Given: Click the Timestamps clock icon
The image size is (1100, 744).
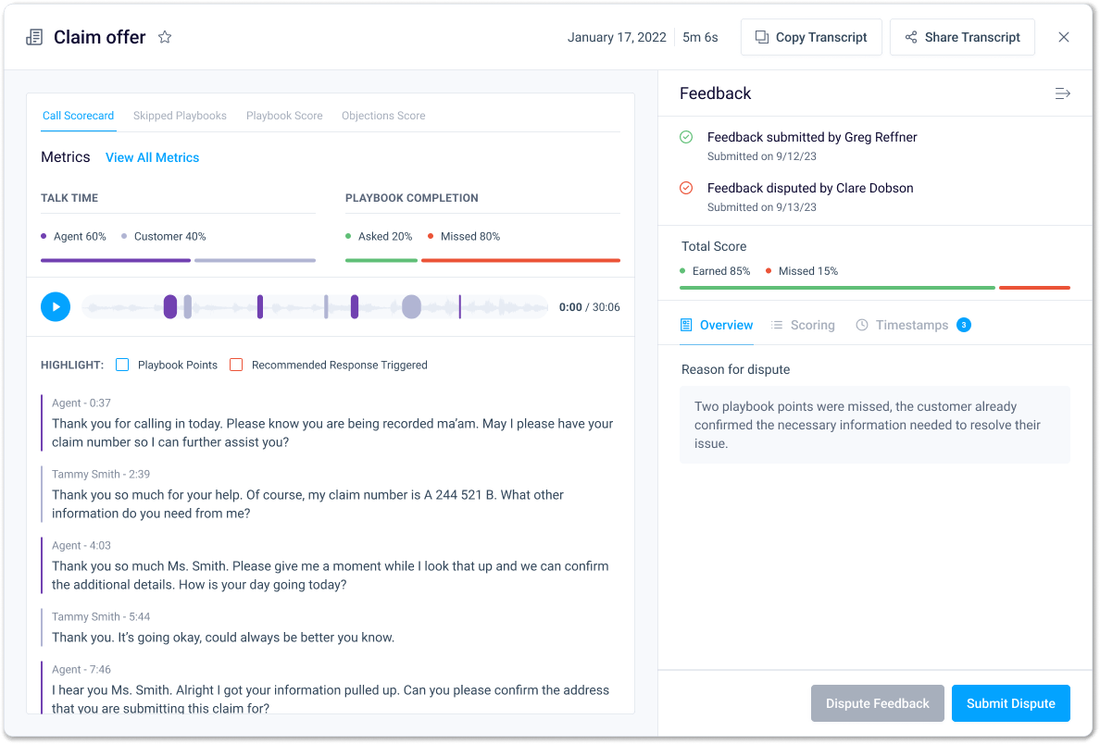Looking at the screenshot, I should (x=861, y=325).
